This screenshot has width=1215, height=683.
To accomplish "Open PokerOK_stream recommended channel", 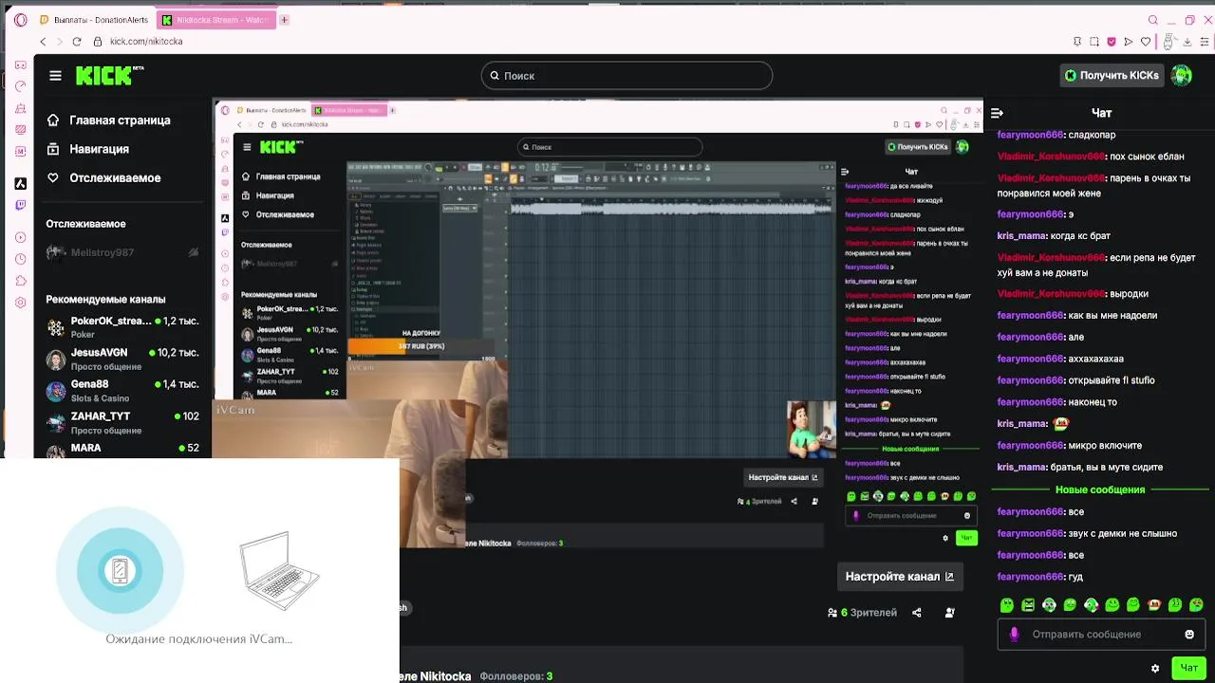I will pos(121,327).
